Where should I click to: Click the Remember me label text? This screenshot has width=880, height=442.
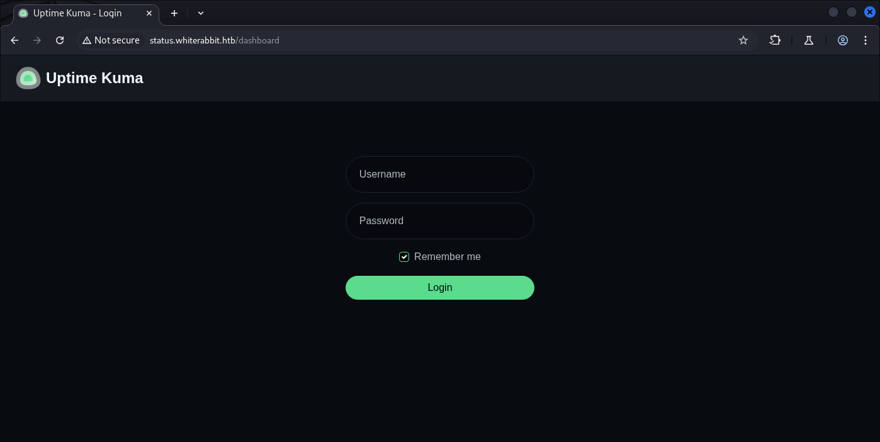[447, 257]
